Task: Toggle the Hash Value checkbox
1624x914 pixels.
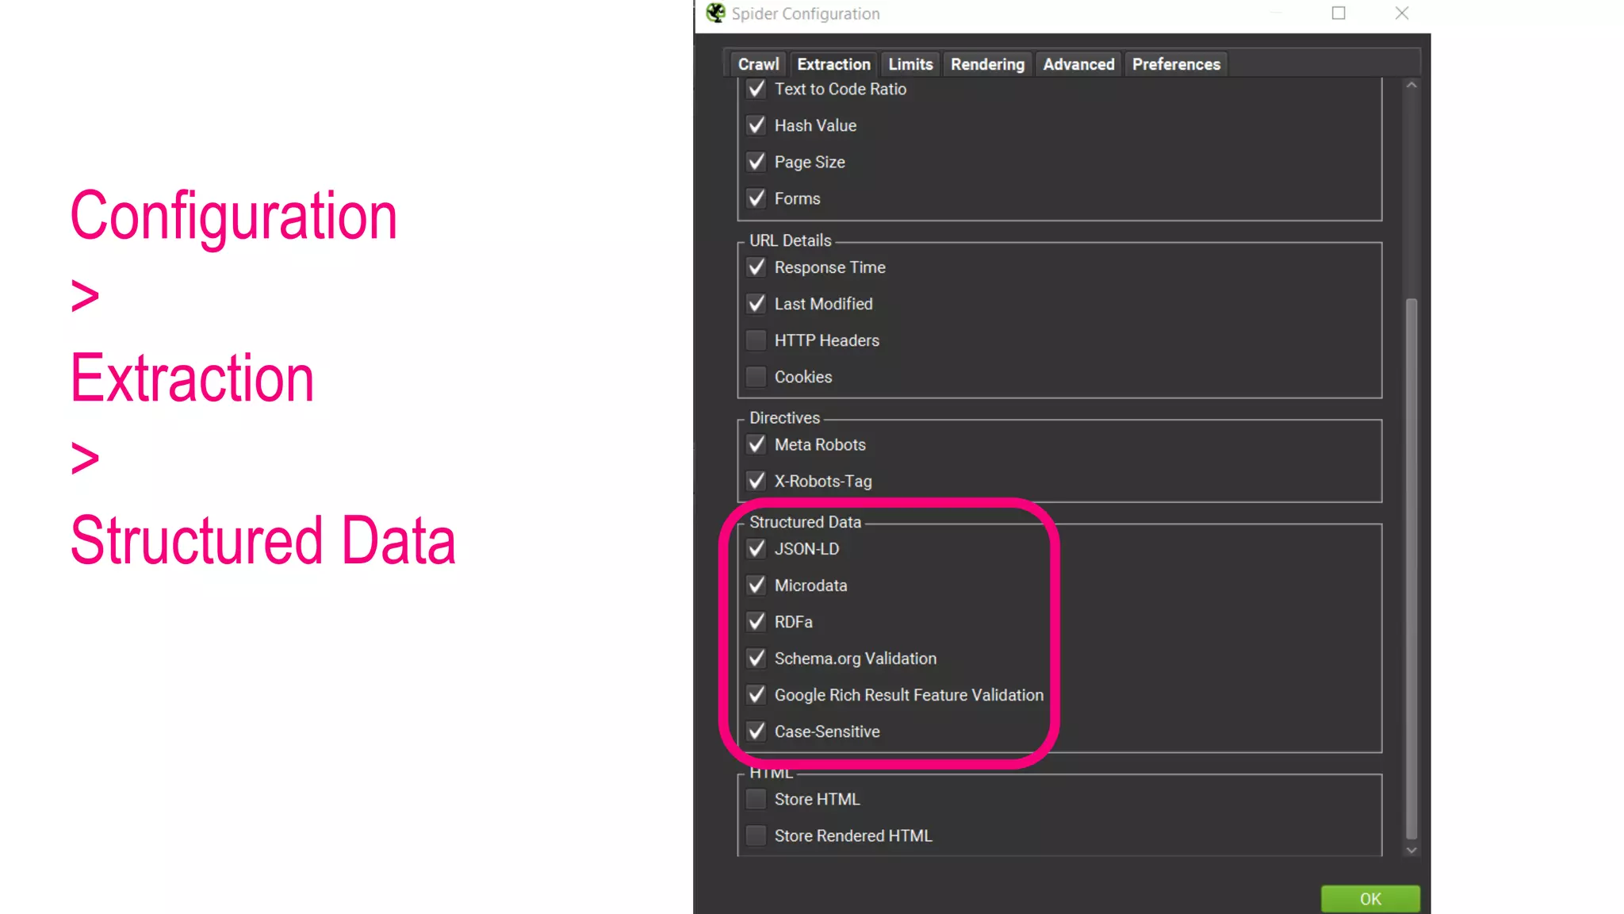Action: click(756, 125)
